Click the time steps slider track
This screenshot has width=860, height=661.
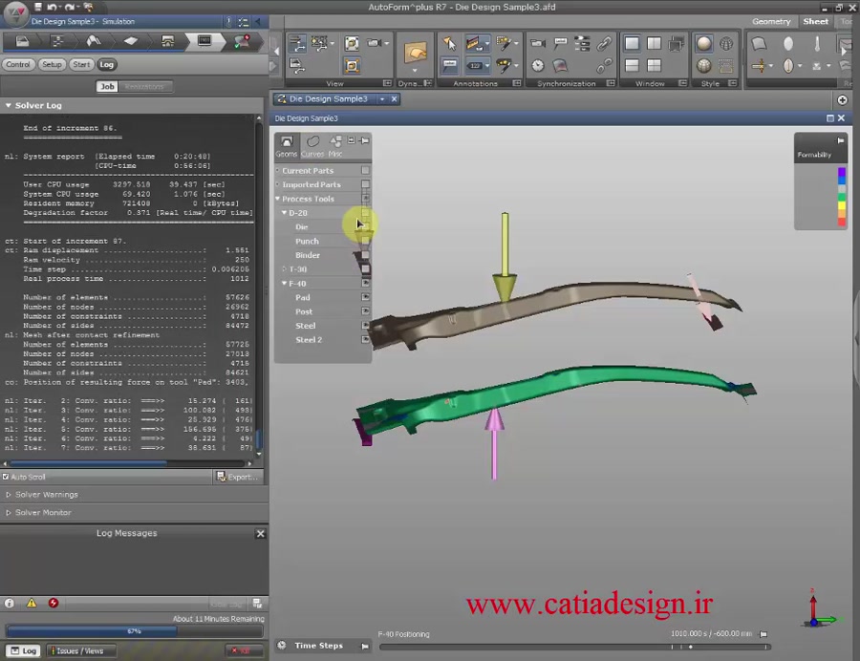[574, 647]
